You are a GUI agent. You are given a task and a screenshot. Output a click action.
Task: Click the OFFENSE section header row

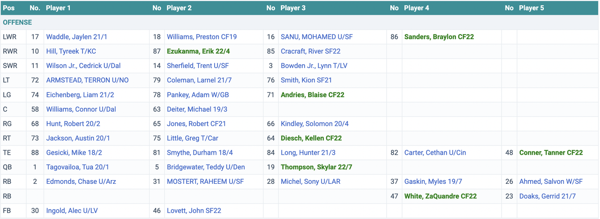tap(17, 23)
